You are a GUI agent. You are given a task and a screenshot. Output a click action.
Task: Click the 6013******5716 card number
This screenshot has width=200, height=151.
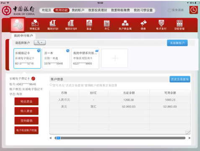24,64
